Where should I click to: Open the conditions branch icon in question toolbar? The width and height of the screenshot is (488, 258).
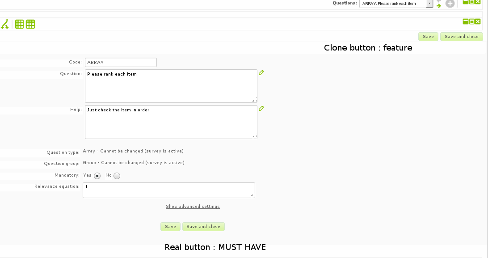click(4, 24)
